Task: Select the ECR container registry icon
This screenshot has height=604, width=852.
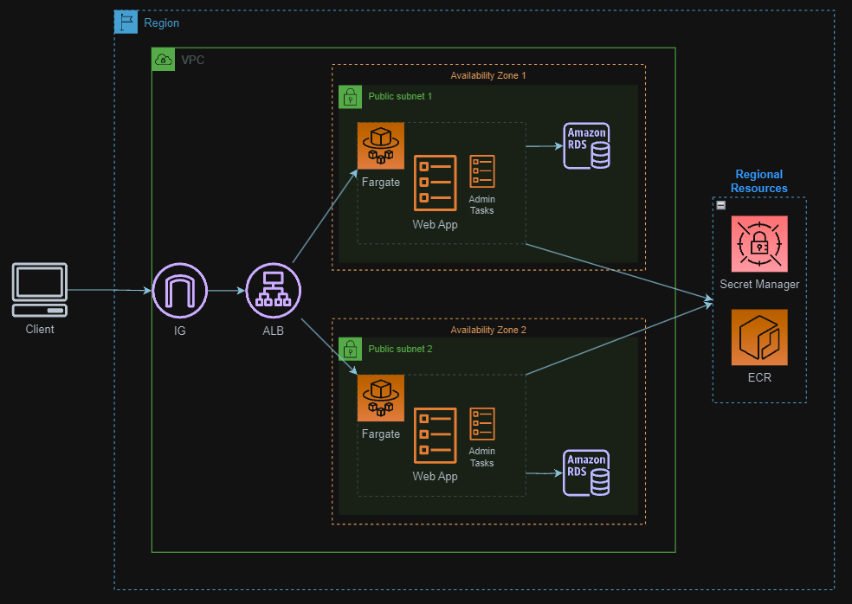Action: tap(759, 337)
